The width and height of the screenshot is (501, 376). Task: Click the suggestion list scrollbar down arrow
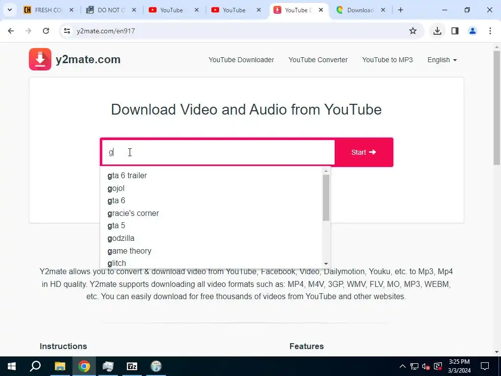coord(326,264)
